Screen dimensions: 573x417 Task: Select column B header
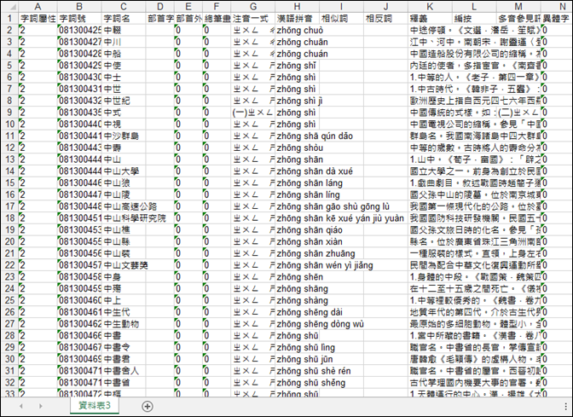point(79,6)
